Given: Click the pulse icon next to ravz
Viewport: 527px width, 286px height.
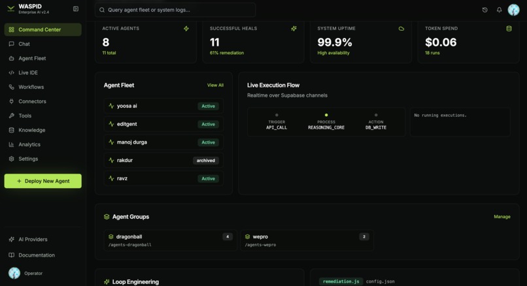Looking at the screenshot, I should (x=111, y=178).
